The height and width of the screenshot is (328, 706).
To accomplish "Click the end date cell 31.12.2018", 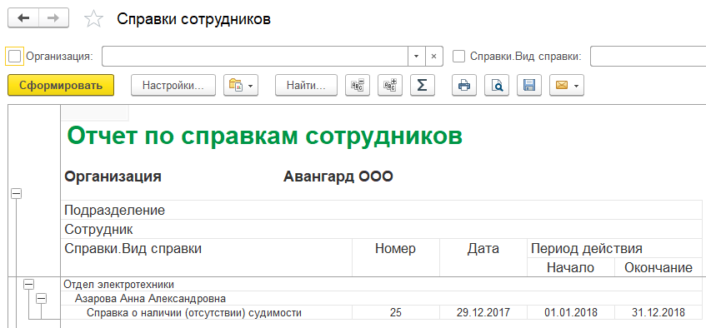I will tap(658, 313).
